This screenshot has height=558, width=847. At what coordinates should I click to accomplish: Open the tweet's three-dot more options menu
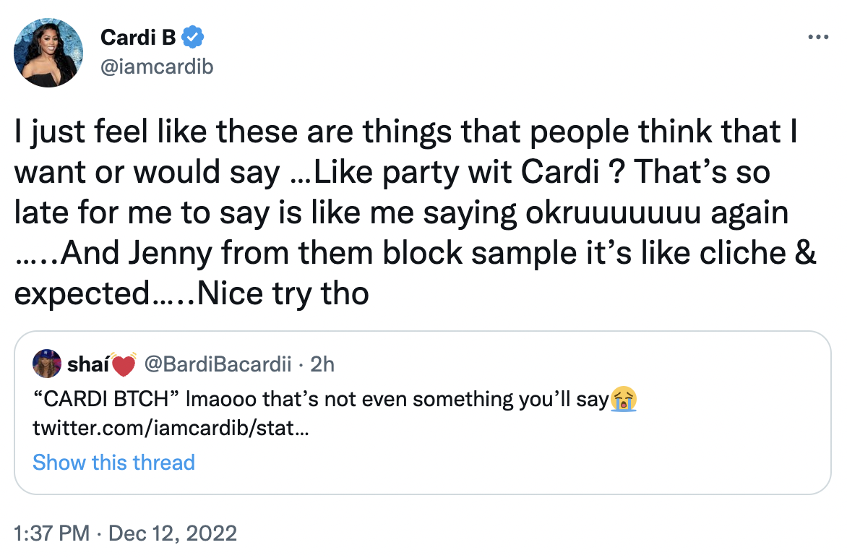click(x=817, y=36)
